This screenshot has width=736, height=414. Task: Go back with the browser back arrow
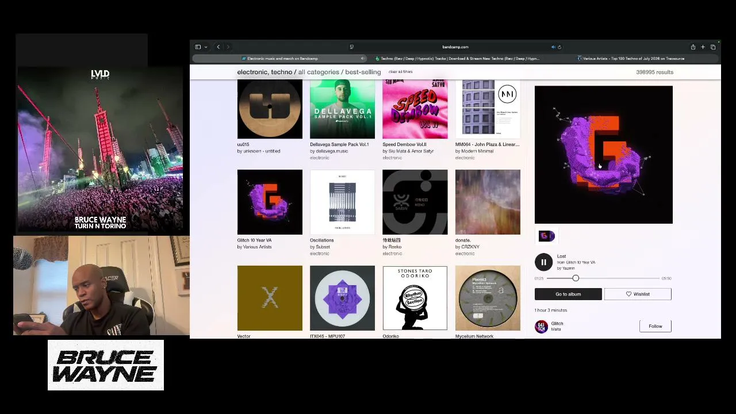tap(218, 47)
